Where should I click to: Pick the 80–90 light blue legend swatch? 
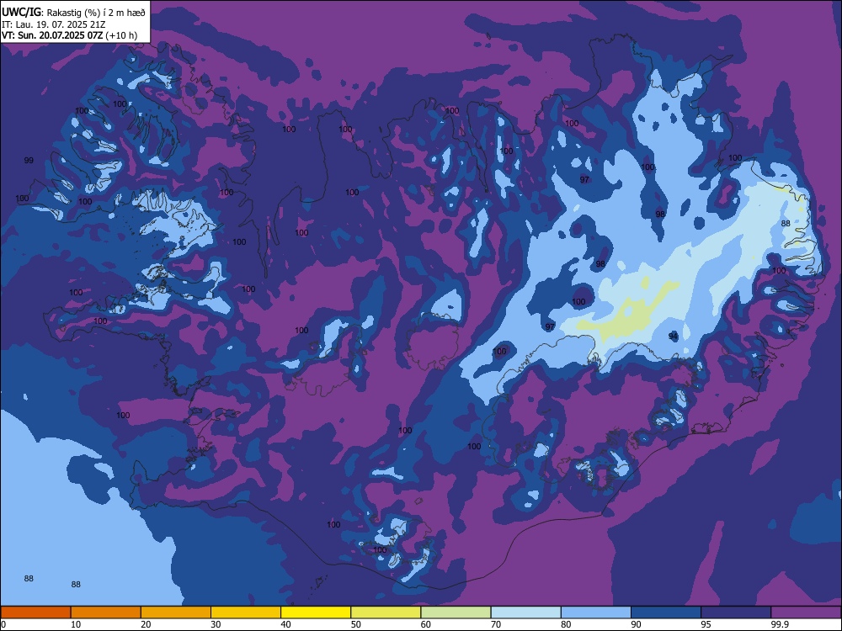(596, 612)
